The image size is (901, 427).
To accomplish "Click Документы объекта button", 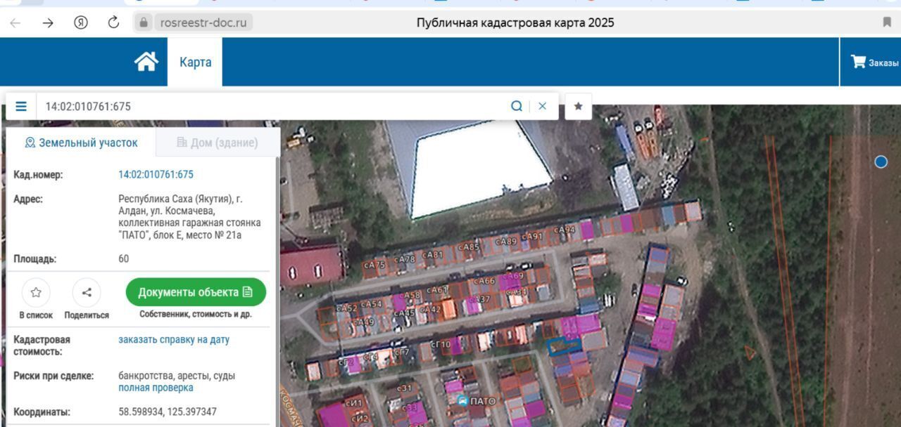I will coord(196,292).
